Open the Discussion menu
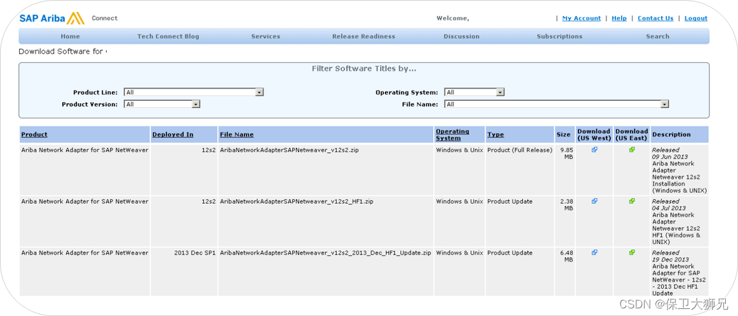The image size is (738, 316). click(x=461, y=36)
